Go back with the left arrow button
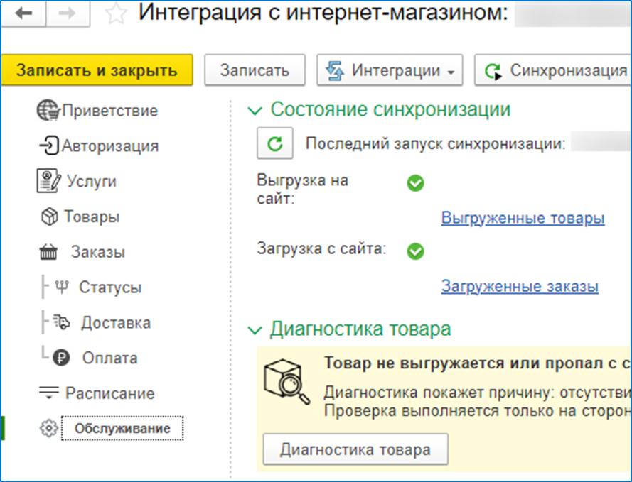 click(x=23, y=13)
